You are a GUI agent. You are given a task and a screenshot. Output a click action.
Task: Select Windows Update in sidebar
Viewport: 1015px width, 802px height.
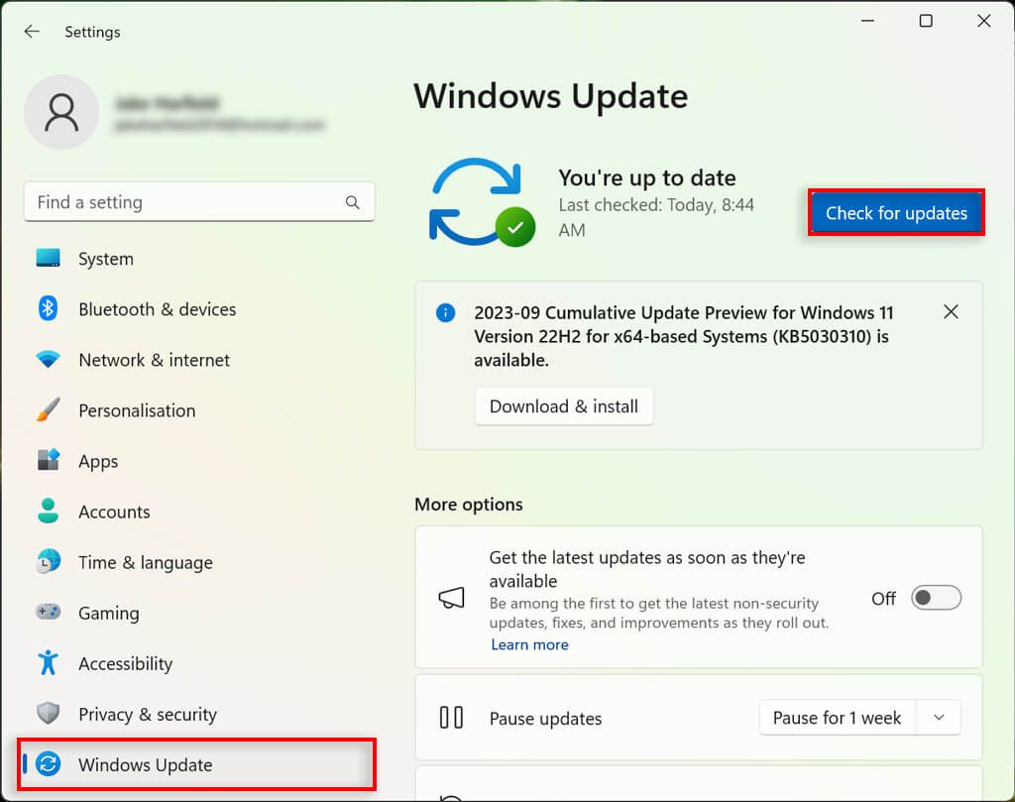tap(197, 763)
